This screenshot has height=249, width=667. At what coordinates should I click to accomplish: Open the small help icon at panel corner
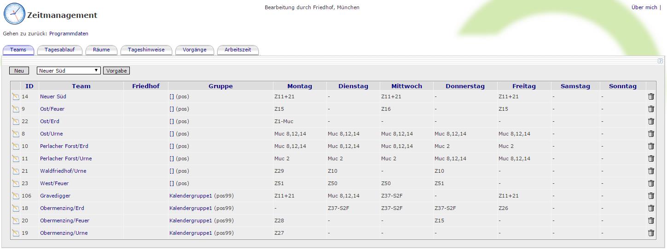660,61
